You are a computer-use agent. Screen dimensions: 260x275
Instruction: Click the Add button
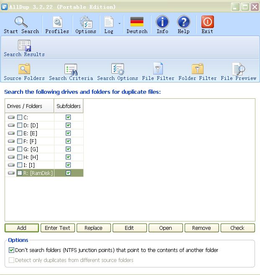pyautogui.click(x=22, y=228)
